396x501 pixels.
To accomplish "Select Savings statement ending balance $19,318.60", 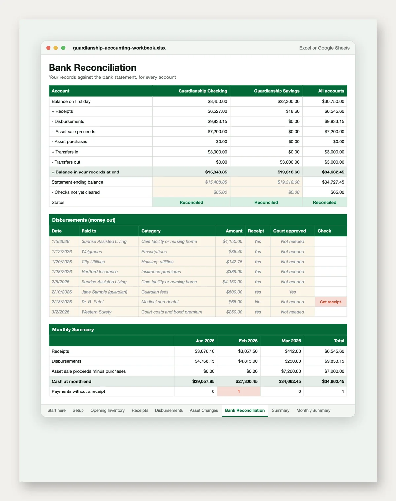I will [x=266, y=182].
